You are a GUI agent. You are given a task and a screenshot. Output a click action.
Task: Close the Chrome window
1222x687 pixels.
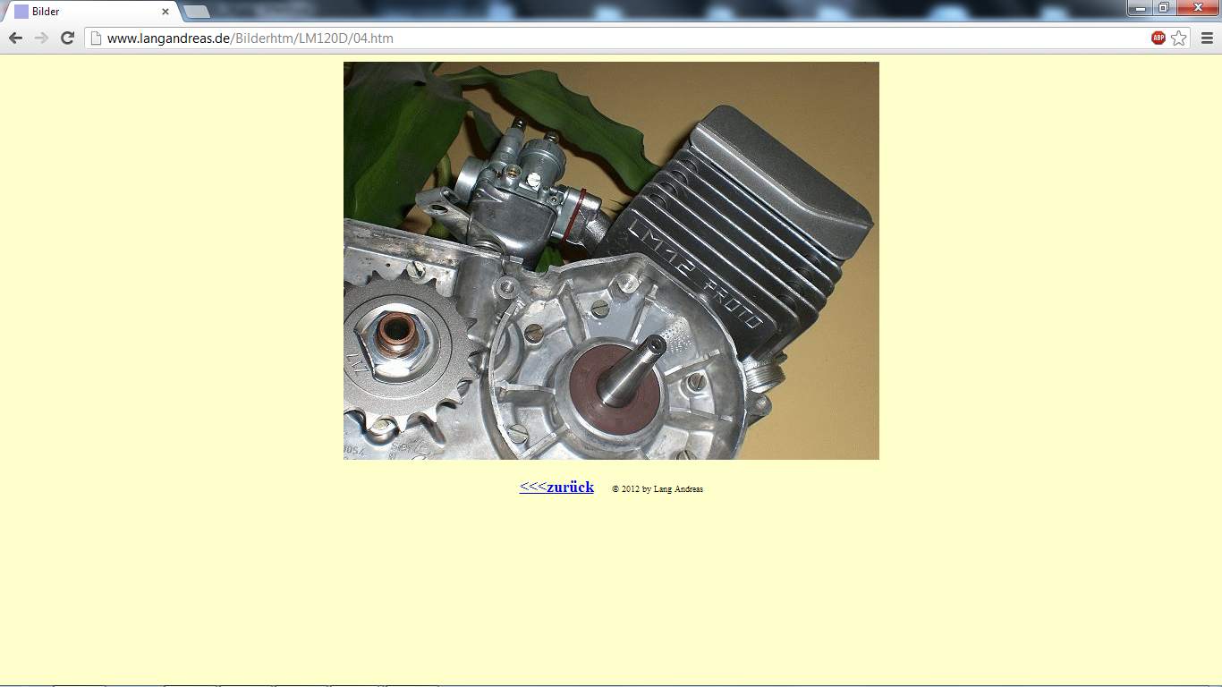click(x=1197, y=8)
